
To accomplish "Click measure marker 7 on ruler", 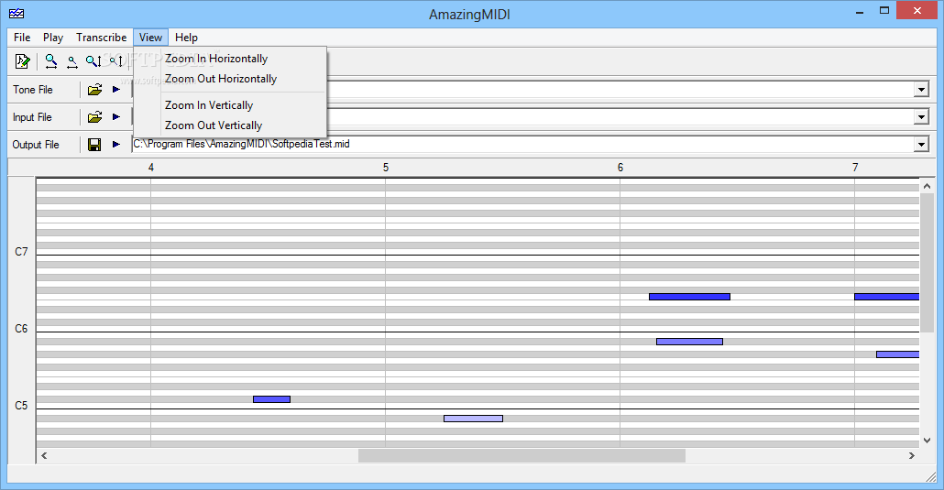I will (x=855, y=168).
